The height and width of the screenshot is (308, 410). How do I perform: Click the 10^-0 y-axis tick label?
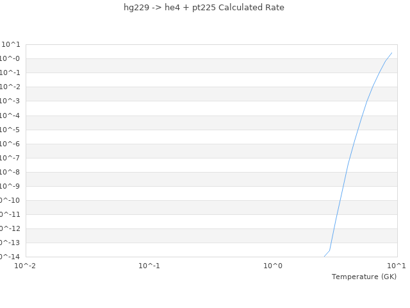pos(10,58)
